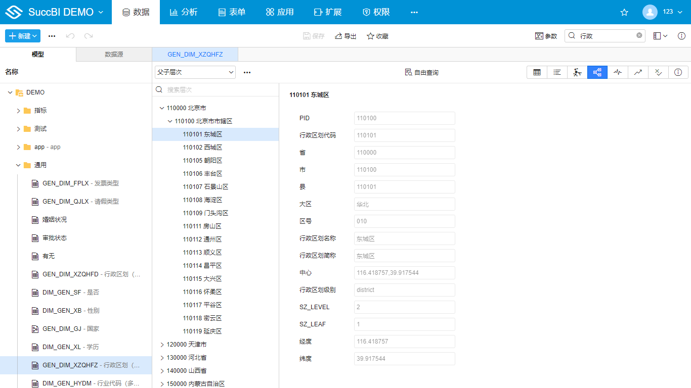Open the 父子层次 dropdown selector

point(195,72)
